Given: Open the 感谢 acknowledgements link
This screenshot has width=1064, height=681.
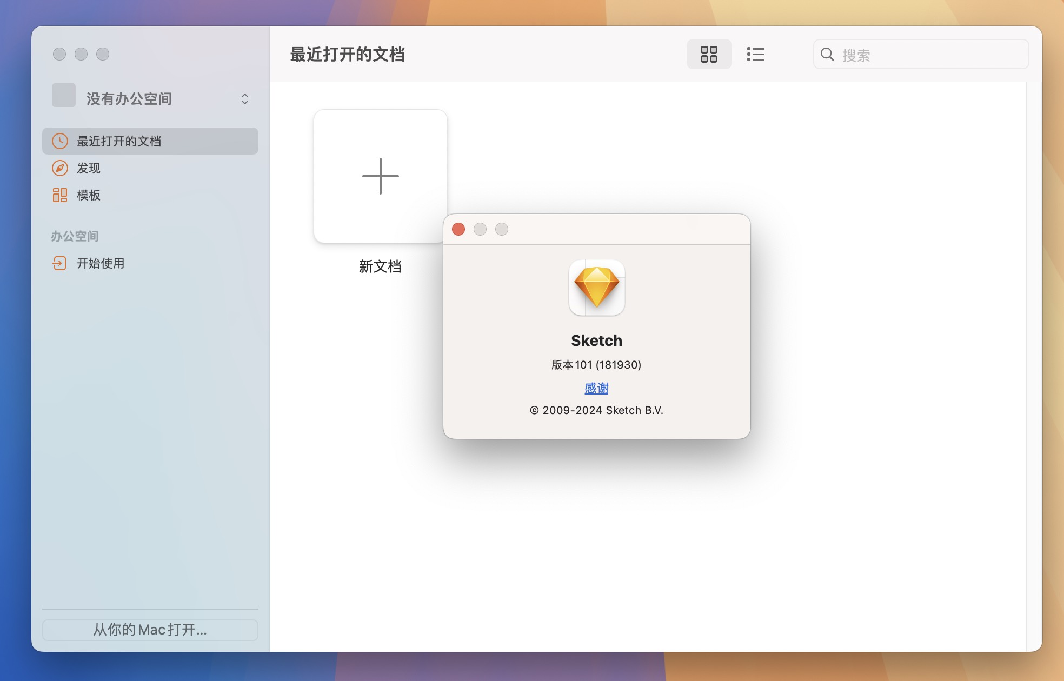Looking at the screenshot, I should pos(596,388).
